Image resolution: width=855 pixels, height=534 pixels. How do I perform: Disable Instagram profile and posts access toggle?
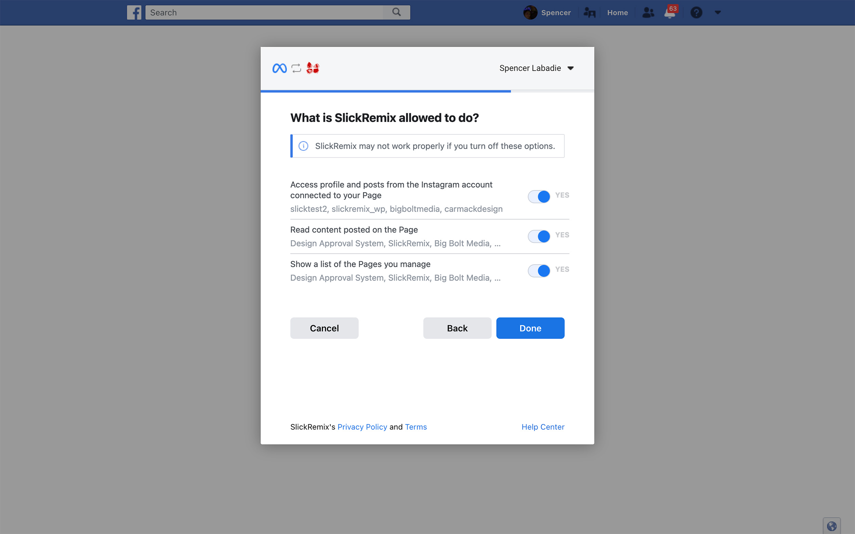[539, 196]
